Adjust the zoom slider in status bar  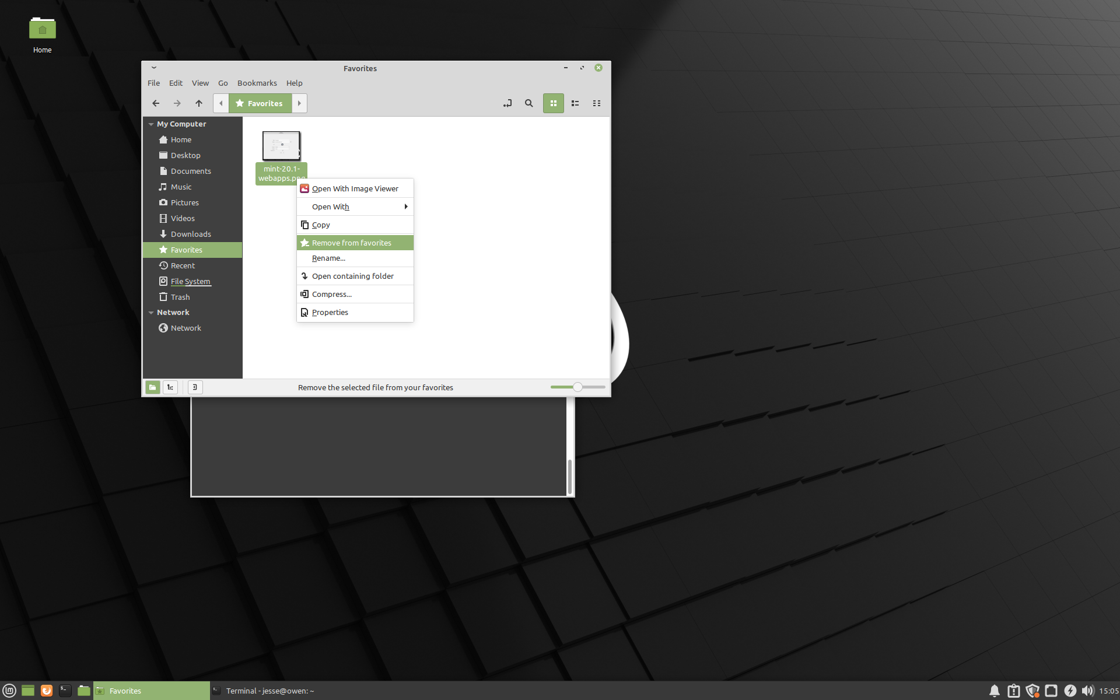[x=577, y=387]
